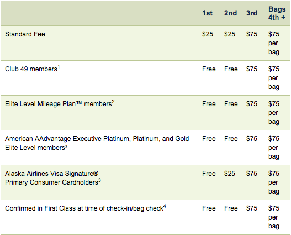291x235 pixels.
Task: Click the Standard Fee row label
Action: pyautogui.click(x=25, y=34)
